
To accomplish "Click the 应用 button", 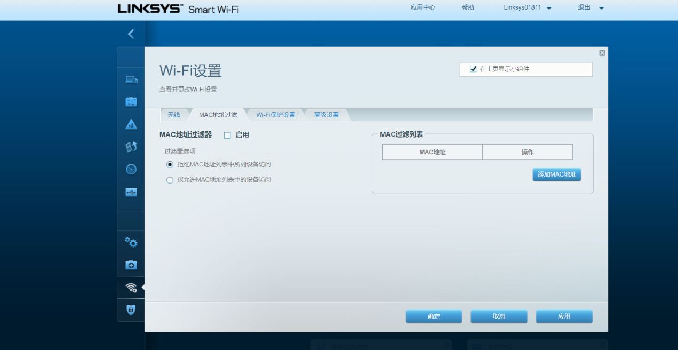I will [564, 316].
